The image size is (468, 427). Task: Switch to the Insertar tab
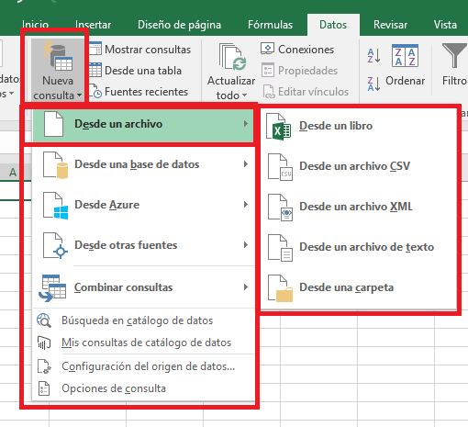tap(93, 25)
